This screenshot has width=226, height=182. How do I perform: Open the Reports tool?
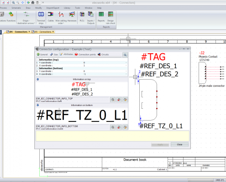[101, 16]
